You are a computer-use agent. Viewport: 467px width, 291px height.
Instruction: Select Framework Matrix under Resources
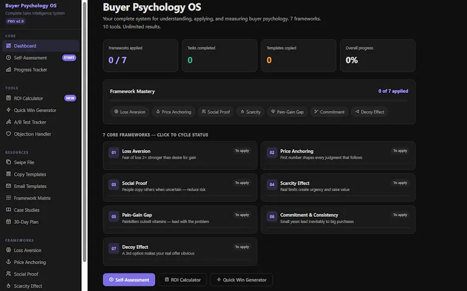(41, 198)
